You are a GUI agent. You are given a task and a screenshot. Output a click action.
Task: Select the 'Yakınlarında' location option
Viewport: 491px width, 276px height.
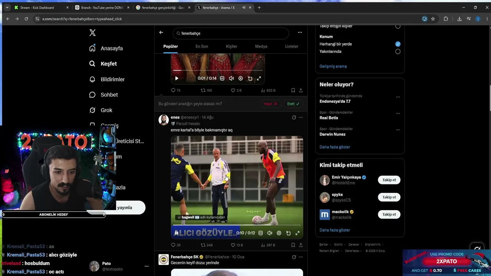click(x=398, y=51)
